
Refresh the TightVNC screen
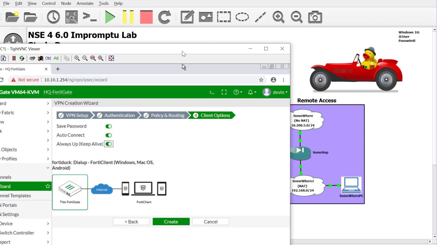click(22, 58)
